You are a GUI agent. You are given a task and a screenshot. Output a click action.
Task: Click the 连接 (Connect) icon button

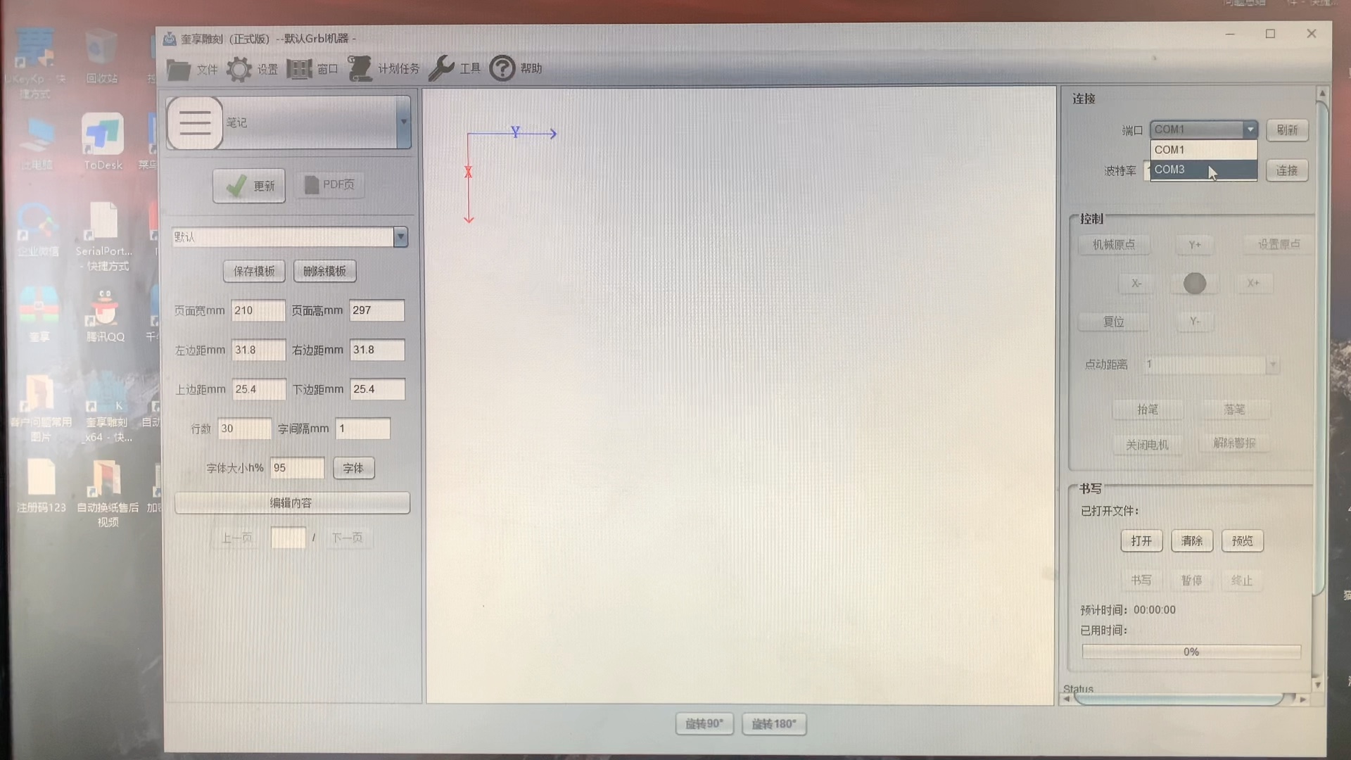1287,170
